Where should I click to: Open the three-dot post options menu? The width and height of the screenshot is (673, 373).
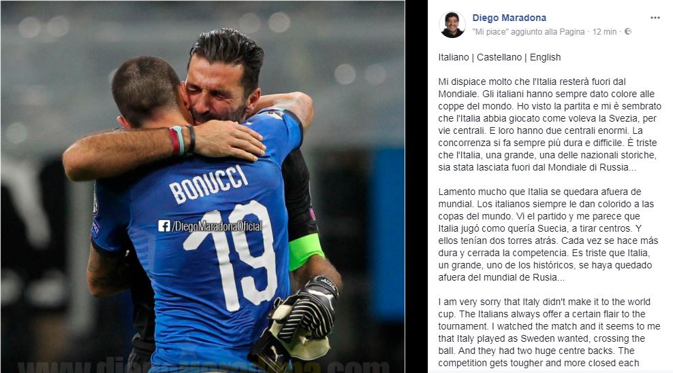coord(655,18)
